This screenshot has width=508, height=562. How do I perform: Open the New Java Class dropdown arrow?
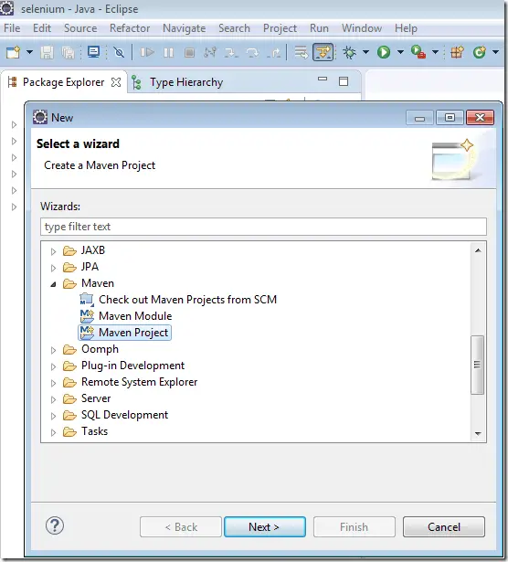point(496,53)
